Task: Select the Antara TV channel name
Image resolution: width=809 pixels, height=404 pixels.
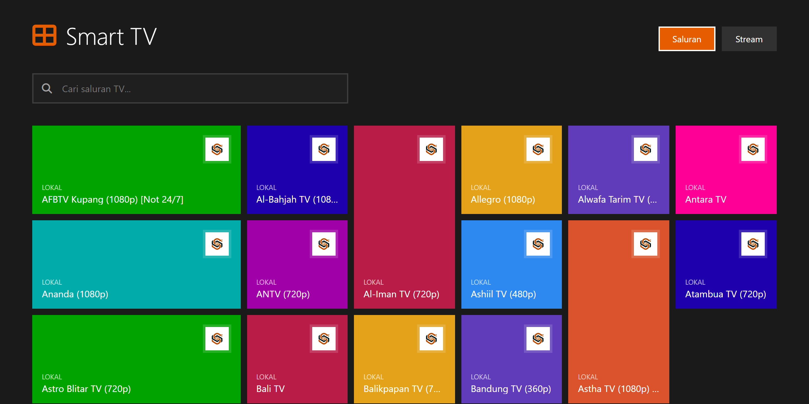Action: 706,199
